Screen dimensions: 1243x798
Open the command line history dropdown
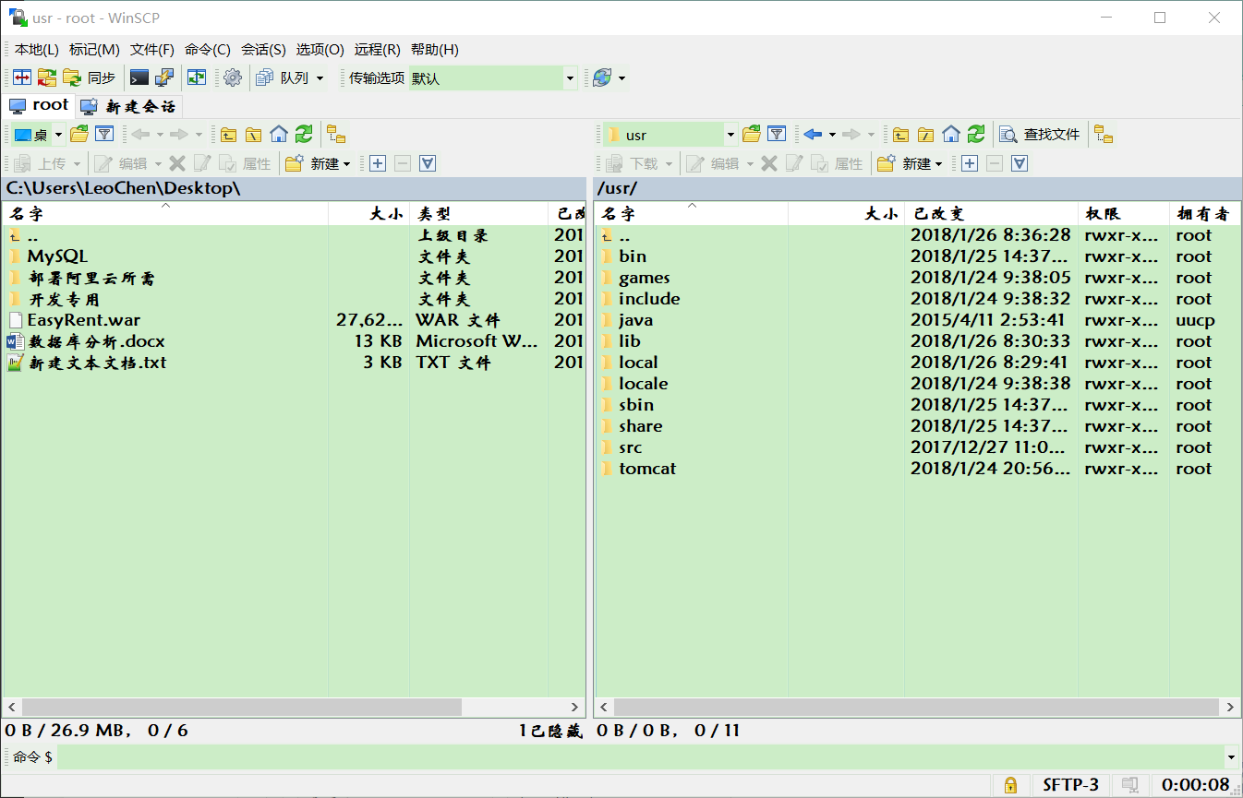[1231, 757]
